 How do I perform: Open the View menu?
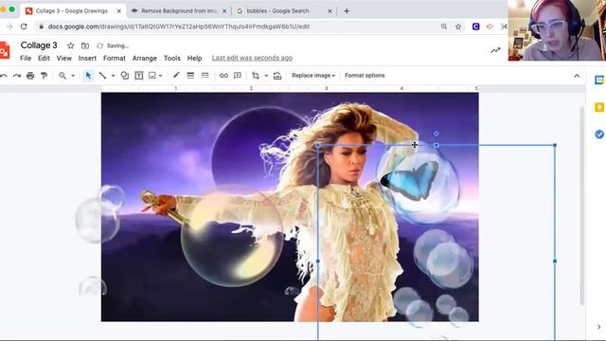click(x=64, y=58)
